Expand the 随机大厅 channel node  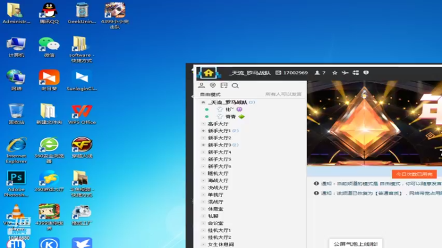click(203, 174)
